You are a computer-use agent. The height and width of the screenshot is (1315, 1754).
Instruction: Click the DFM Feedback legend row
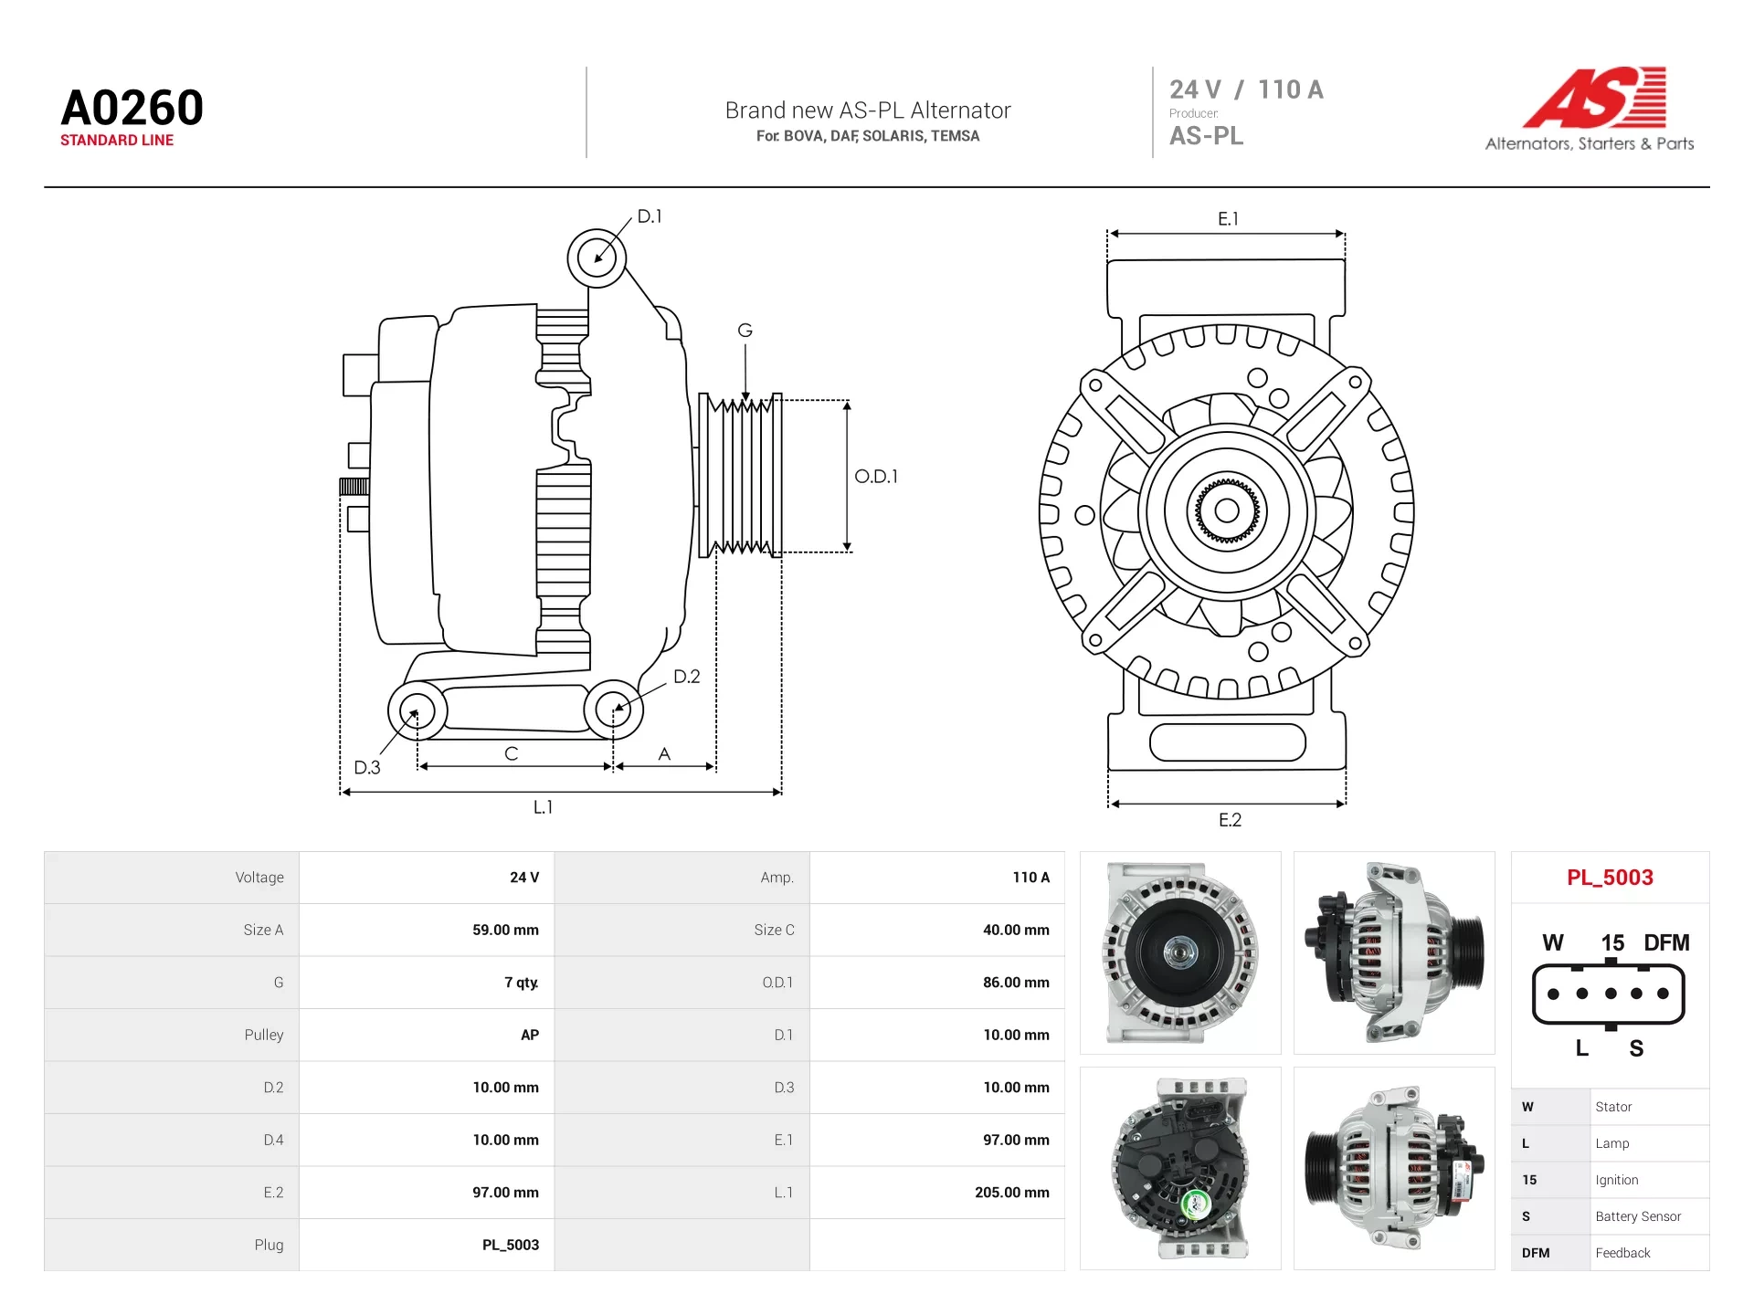(1610, 1253)
